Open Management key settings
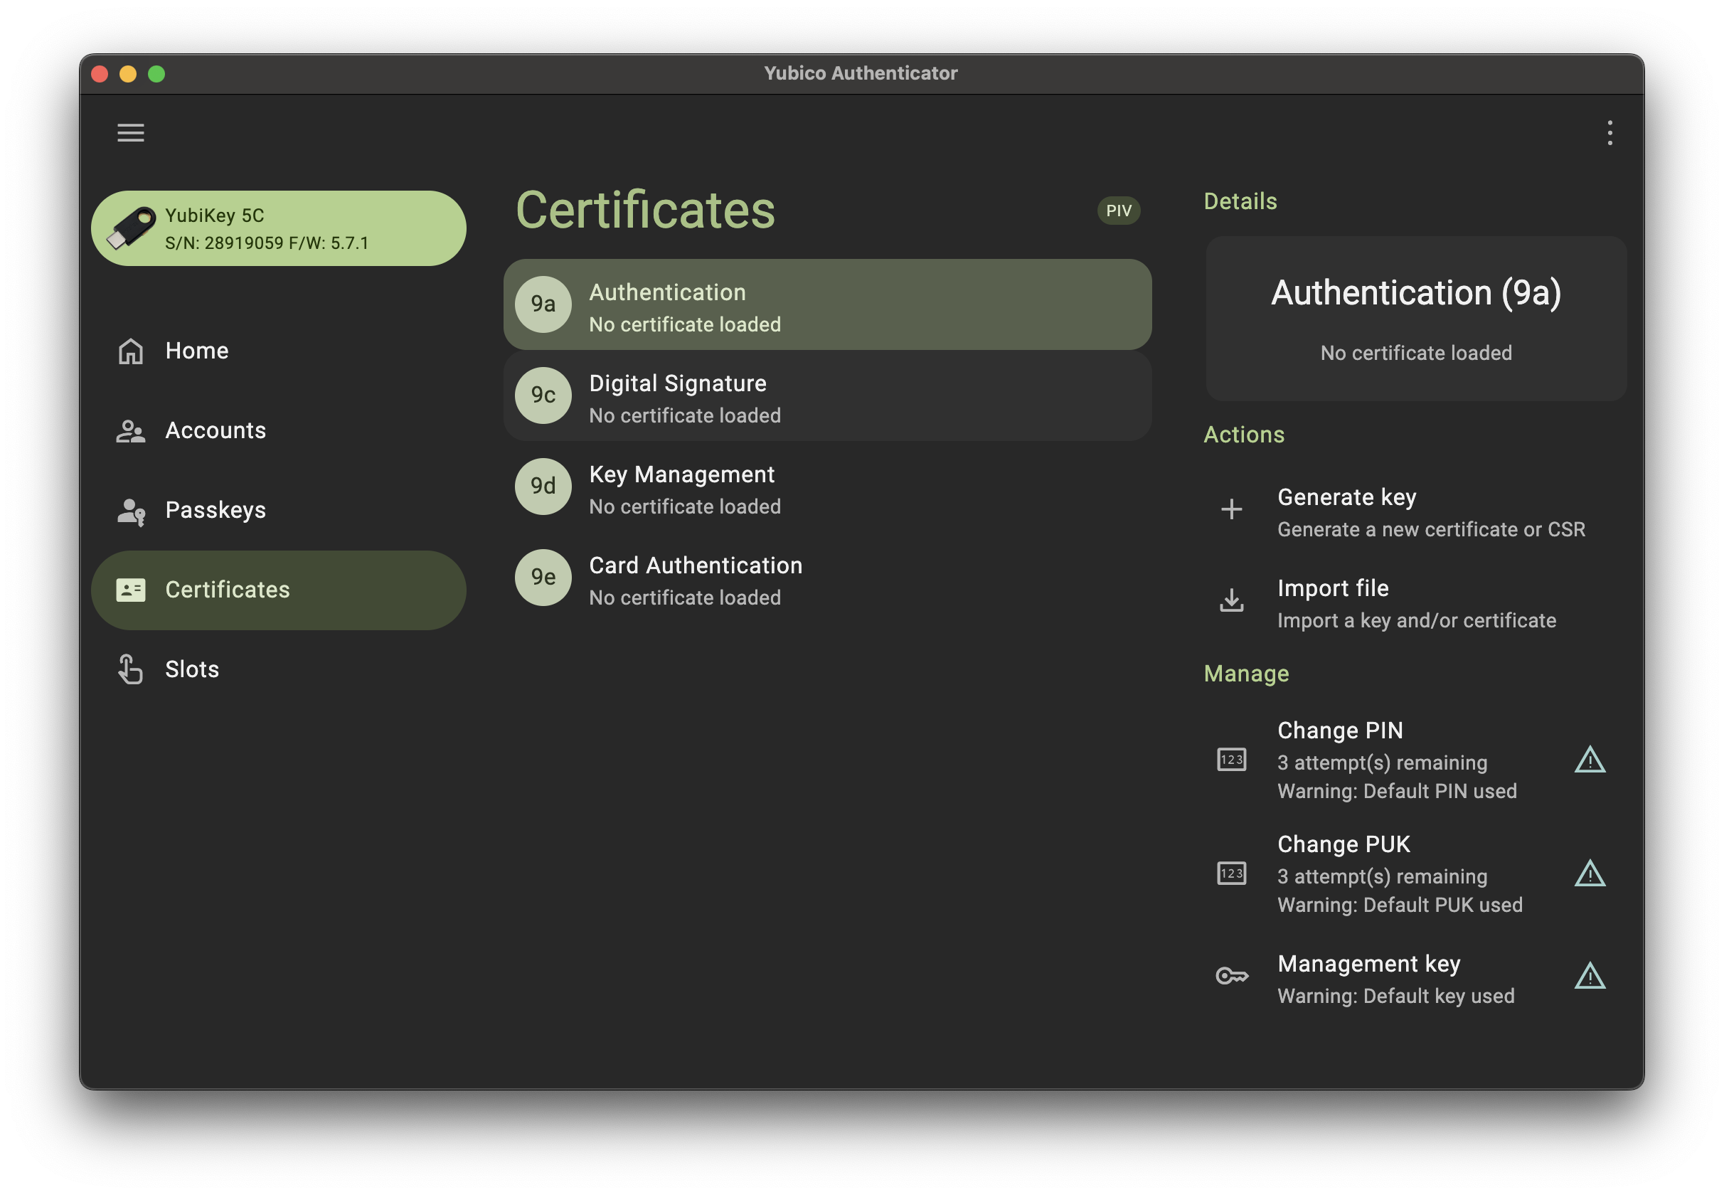Image resolution: width=1724 pixels, height=1195 pixels. [1415, 979]
